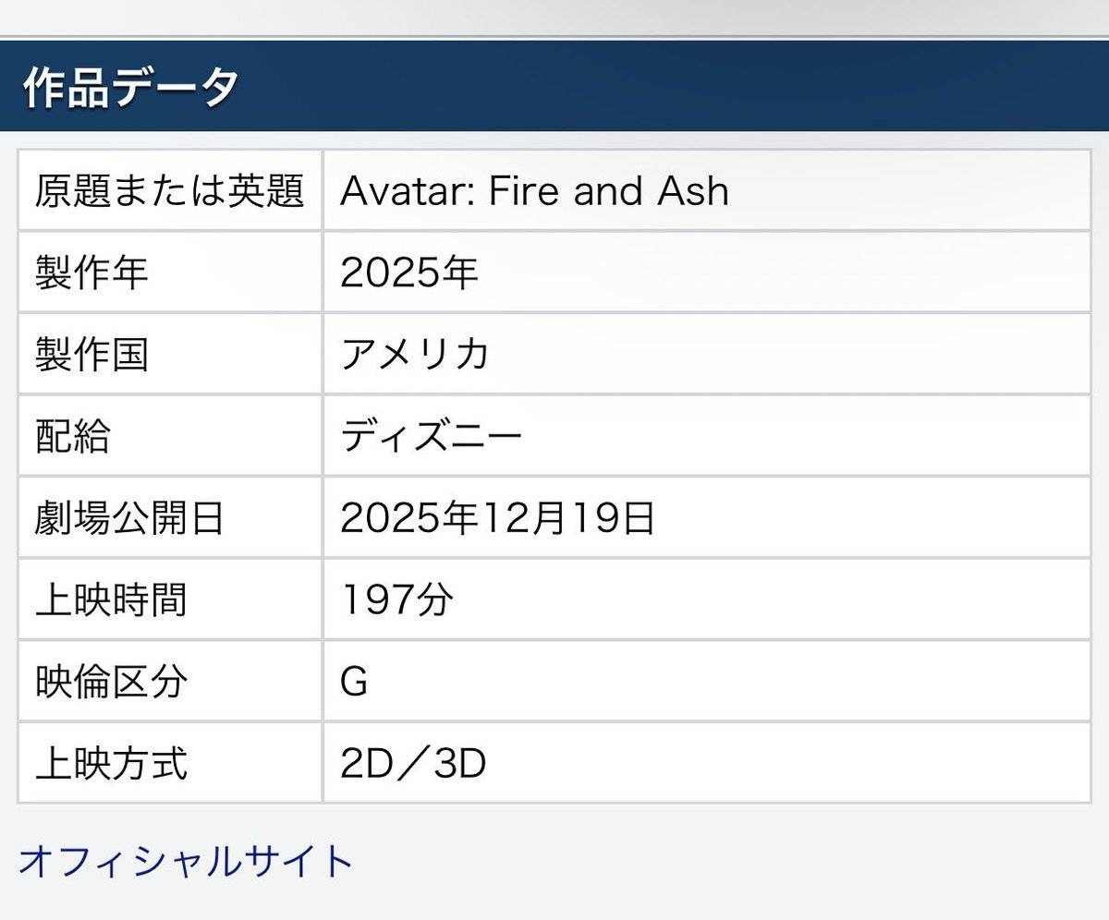The image size is (1109, 920).
Task: Open the オフィシャルサイト link
Action: (186, 861)
